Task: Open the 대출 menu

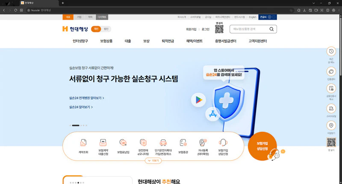Action: [128, 41]
